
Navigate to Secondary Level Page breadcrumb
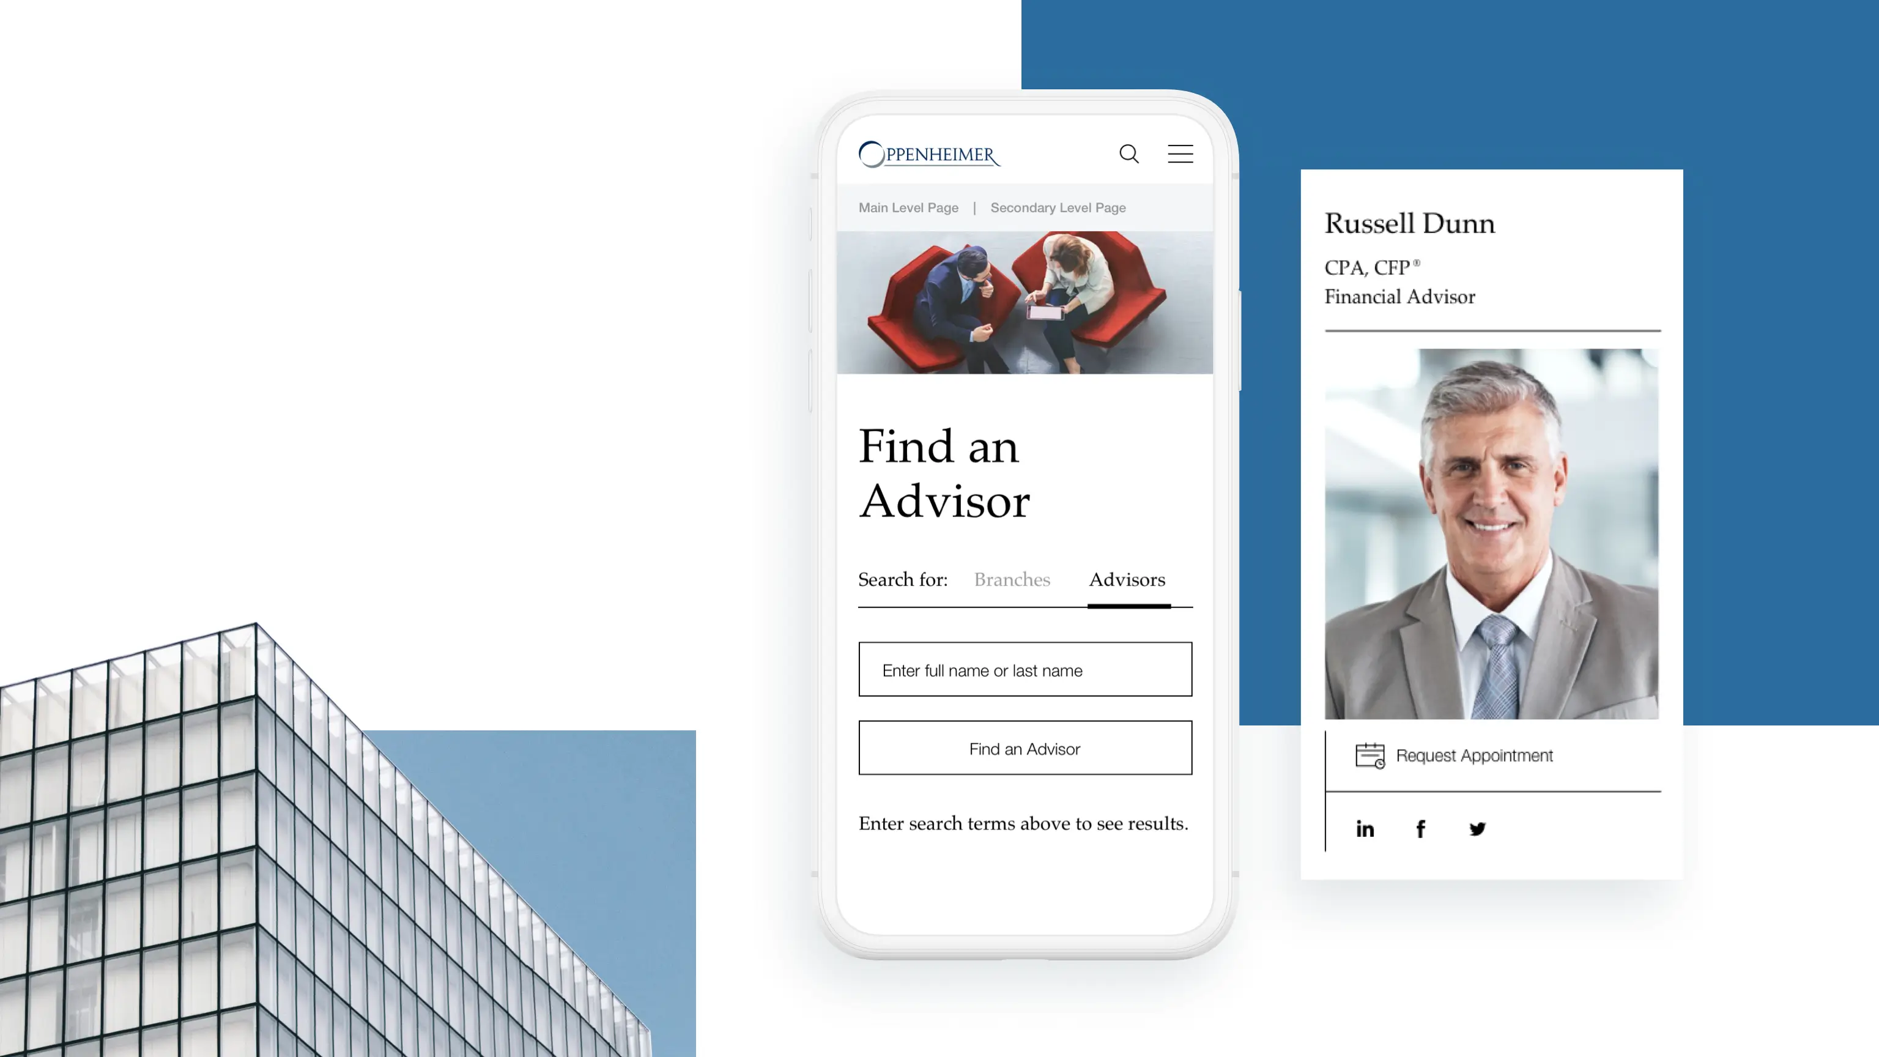click(x=1057, y=207)
